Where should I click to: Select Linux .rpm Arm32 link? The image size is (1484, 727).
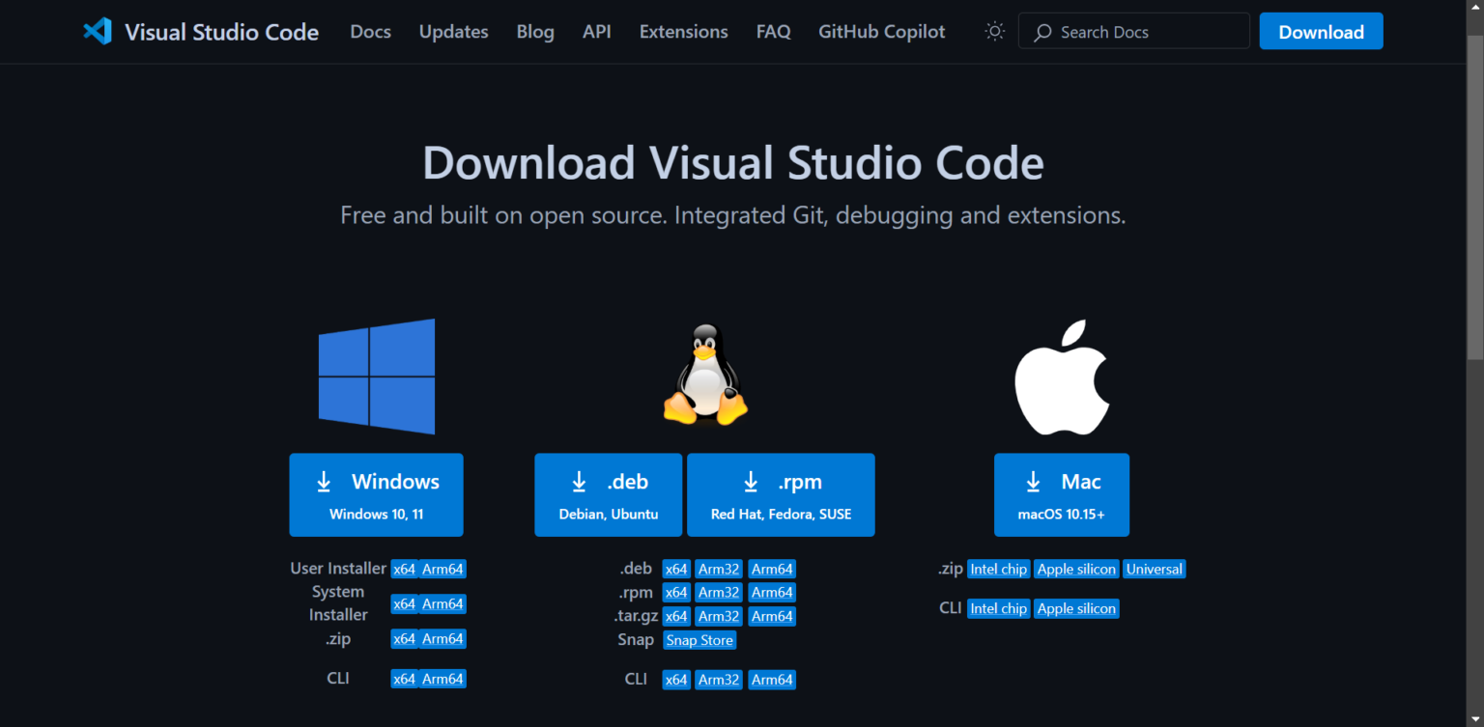click(x=719, y=593)
